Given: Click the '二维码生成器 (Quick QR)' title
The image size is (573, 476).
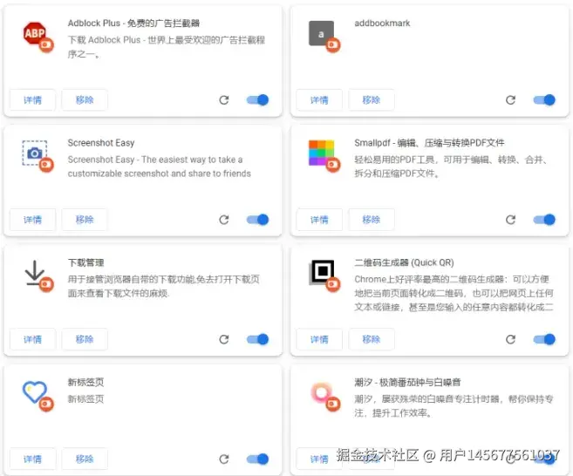Looking at the screenshot, I should click(x=404, y=262).
